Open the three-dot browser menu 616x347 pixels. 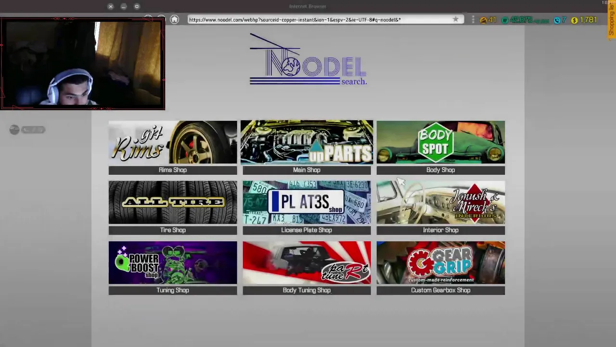pos(473,20)
